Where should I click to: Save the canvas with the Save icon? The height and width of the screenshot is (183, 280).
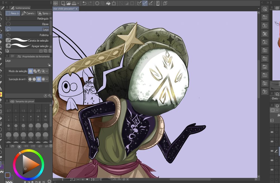74,3
